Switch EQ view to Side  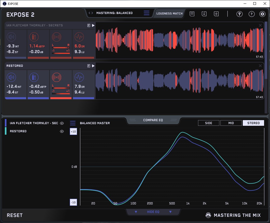click(x=209, y=123)
